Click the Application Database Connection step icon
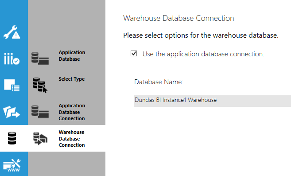291x176 pixels. pos(40,112)
